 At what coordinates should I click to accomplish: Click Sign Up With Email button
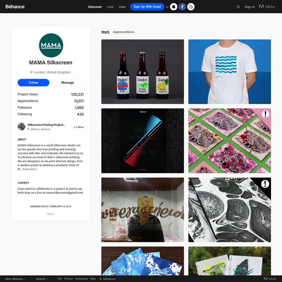pyautogui.click(x=147, y=7)
